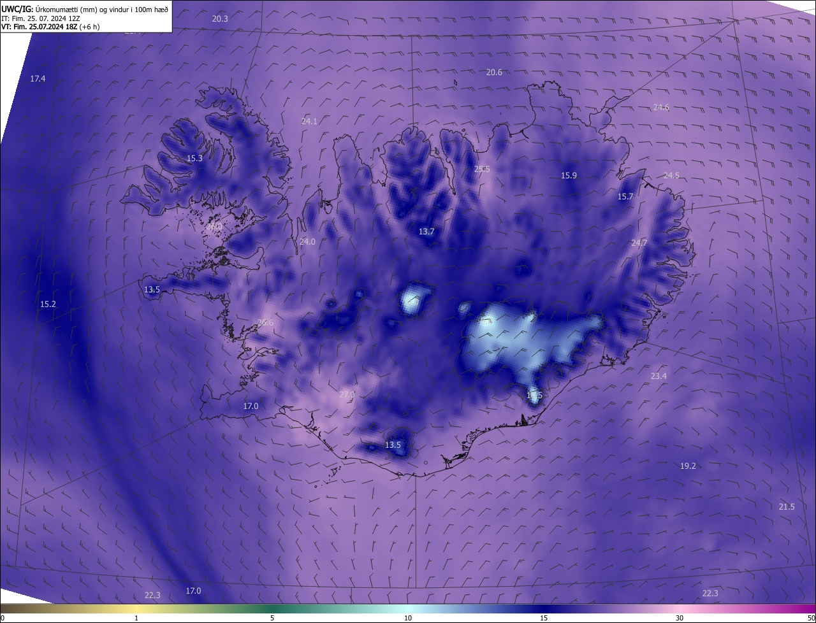
Task: Select the 15.2 value label
Action: [48, 304]
